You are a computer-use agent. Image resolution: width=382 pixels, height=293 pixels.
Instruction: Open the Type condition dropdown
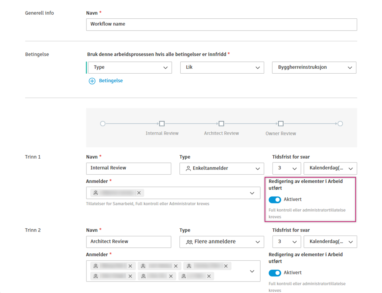[x=130, y=68]
